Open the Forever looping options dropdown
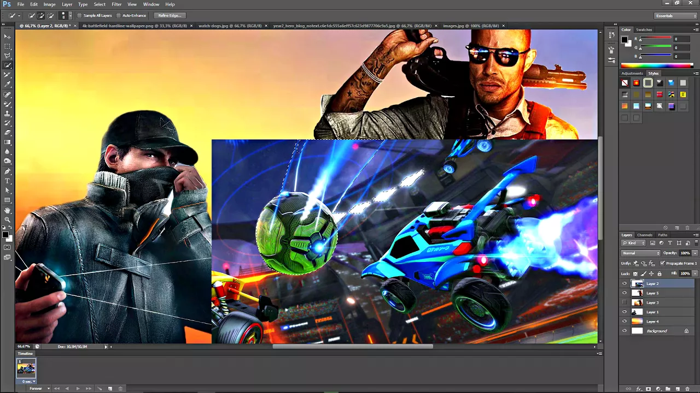700x393 pixels. [38, 389]
